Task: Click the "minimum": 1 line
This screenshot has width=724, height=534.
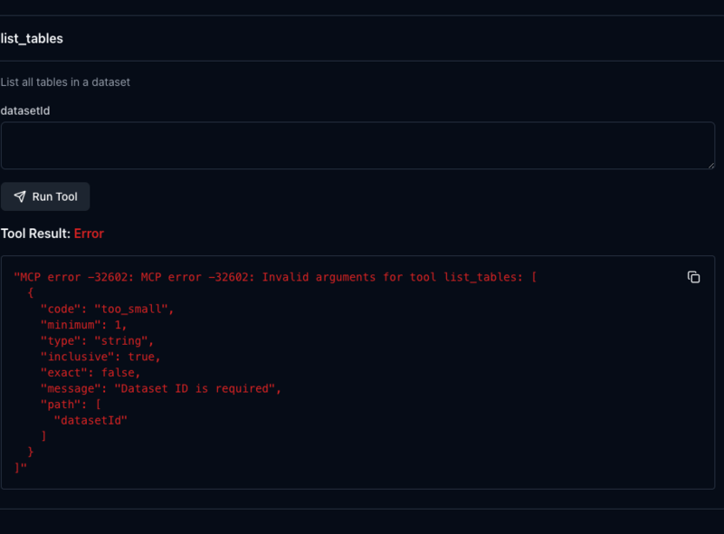Action: (83, 325)
